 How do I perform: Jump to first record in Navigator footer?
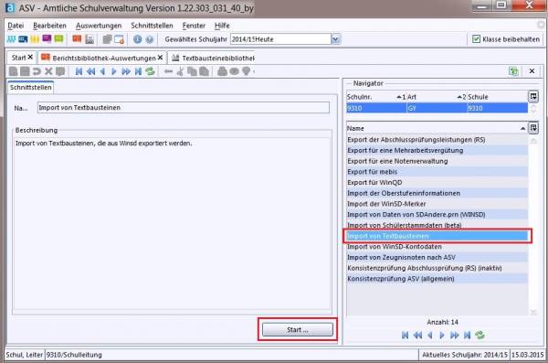pos(405,335)
